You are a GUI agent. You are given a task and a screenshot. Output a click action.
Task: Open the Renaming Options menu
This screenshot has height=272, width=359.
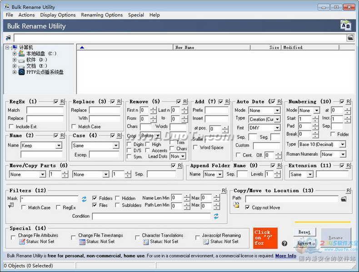click(x=102, y=15)
